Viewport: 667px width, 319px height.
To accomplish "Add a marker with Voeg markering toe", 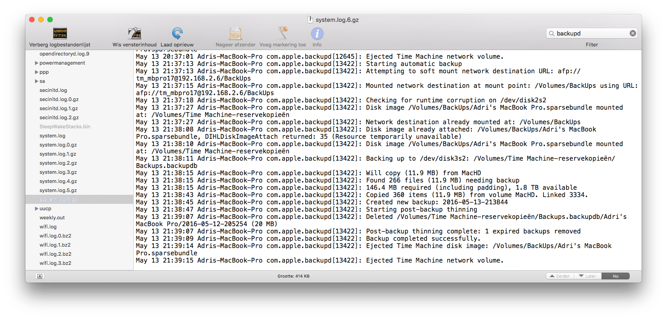I will [x=283, y=33].
